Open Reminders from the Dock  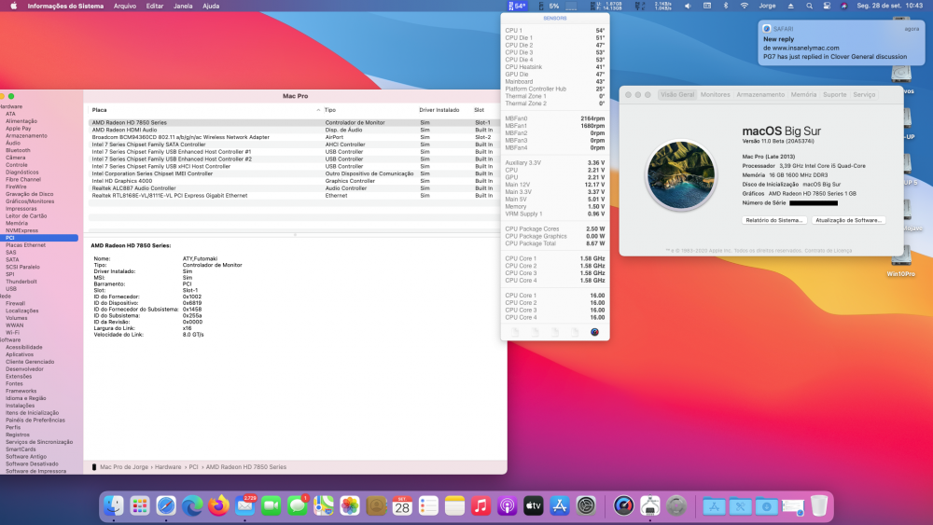pos(428,506)
